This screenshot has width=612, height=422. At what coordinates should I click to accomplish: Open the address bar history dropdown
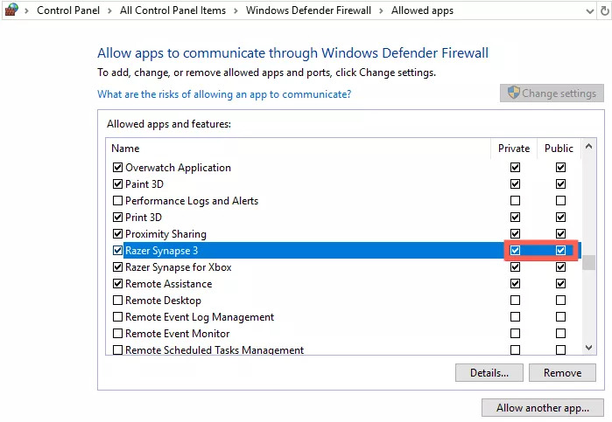tap(590, 11)
